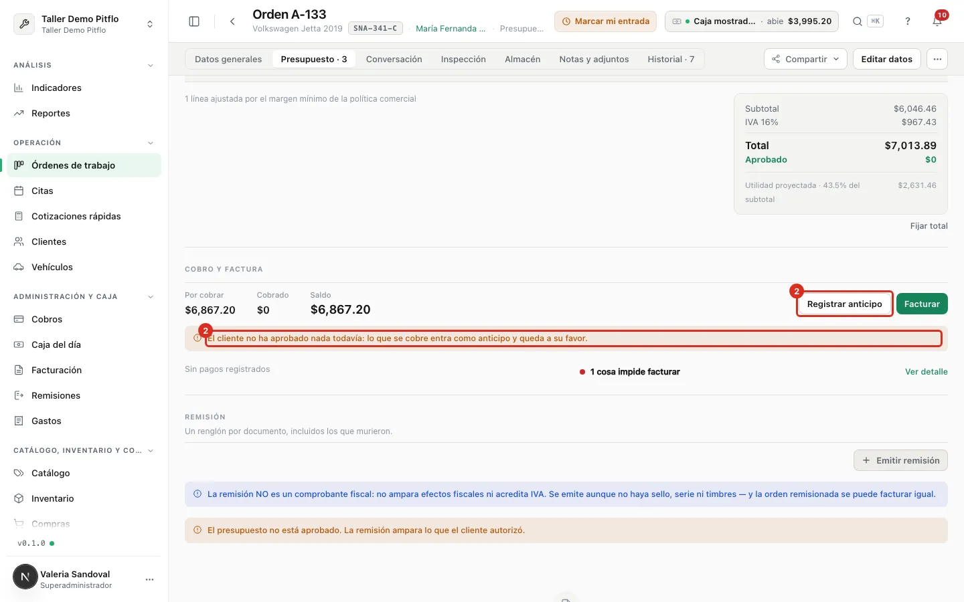Collapse the Administración y Caja section

coord(151,297)
